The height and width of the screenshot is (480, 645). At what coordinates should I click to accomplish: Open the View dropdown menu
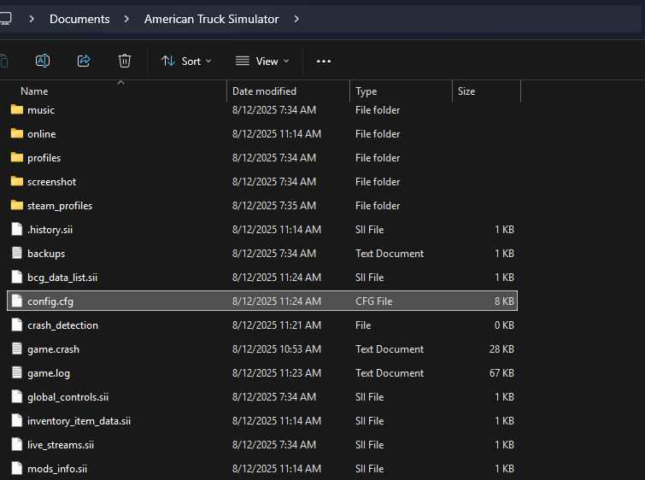tap(262, 61)
